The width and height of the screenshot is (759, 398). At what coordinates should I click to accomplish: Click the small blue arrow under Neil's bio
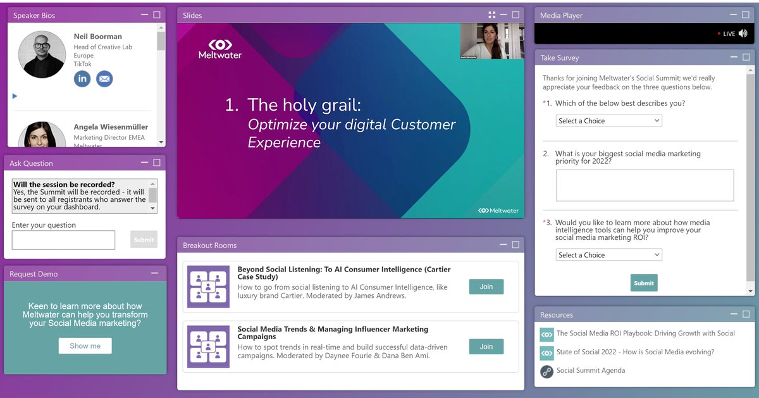point(15,96)
